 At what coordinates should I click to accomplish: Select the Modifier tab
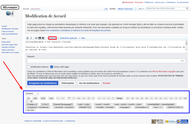112,9
